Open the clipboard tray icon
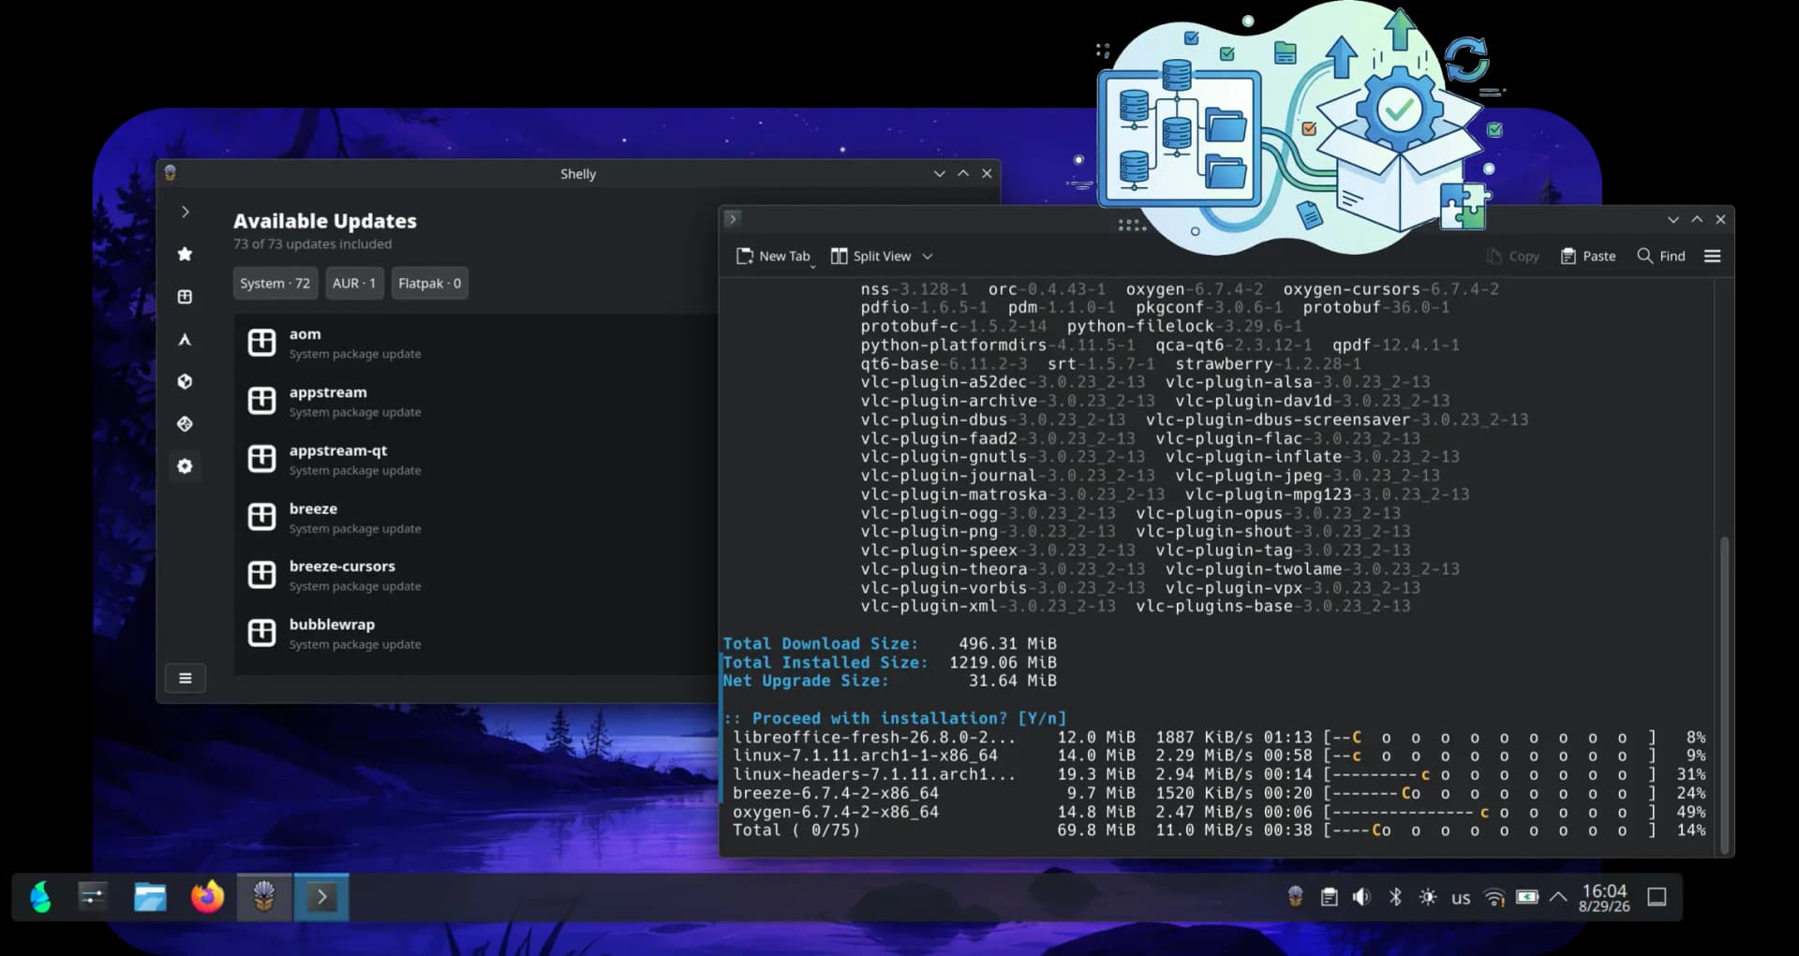The width and height of the screenshot is (1799, 956). point(1329,897)
